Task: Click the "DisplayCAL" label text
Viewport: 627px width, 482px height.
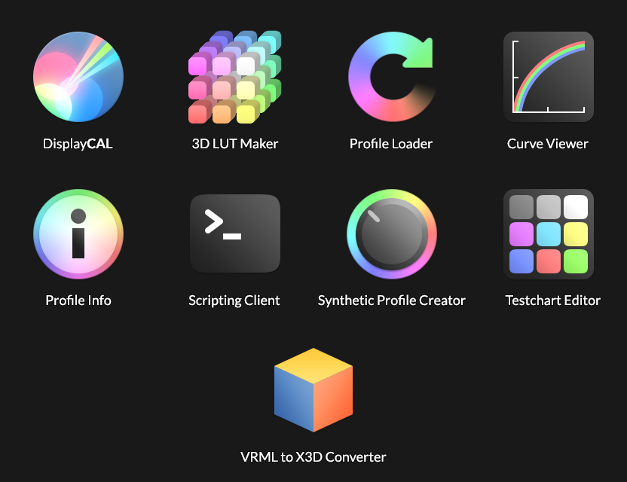Action: click(x=78, y=144)
